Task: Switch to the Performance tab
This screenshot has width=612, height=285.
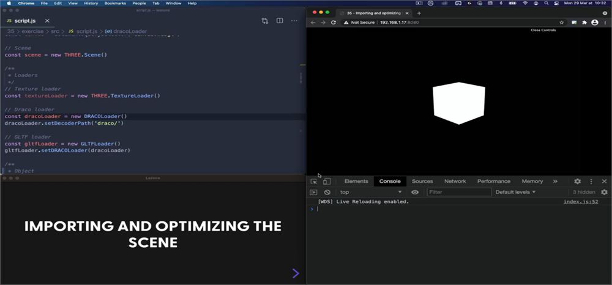Action: (x=494, y=181)
